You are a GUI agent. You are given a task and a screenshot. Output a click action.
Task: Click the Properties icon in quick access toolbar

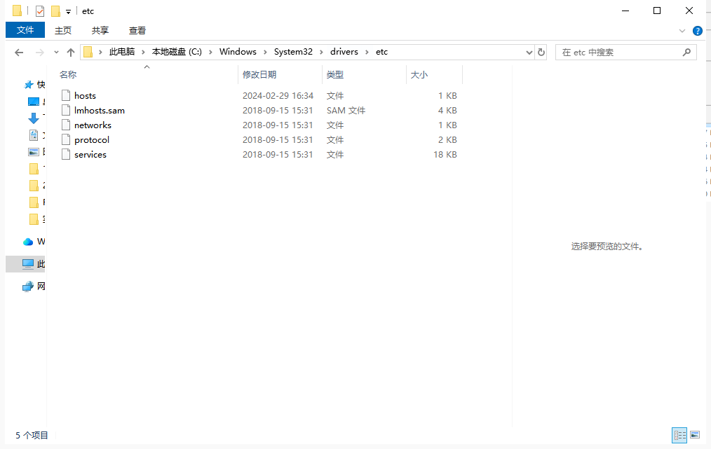[x=40, y=11]
